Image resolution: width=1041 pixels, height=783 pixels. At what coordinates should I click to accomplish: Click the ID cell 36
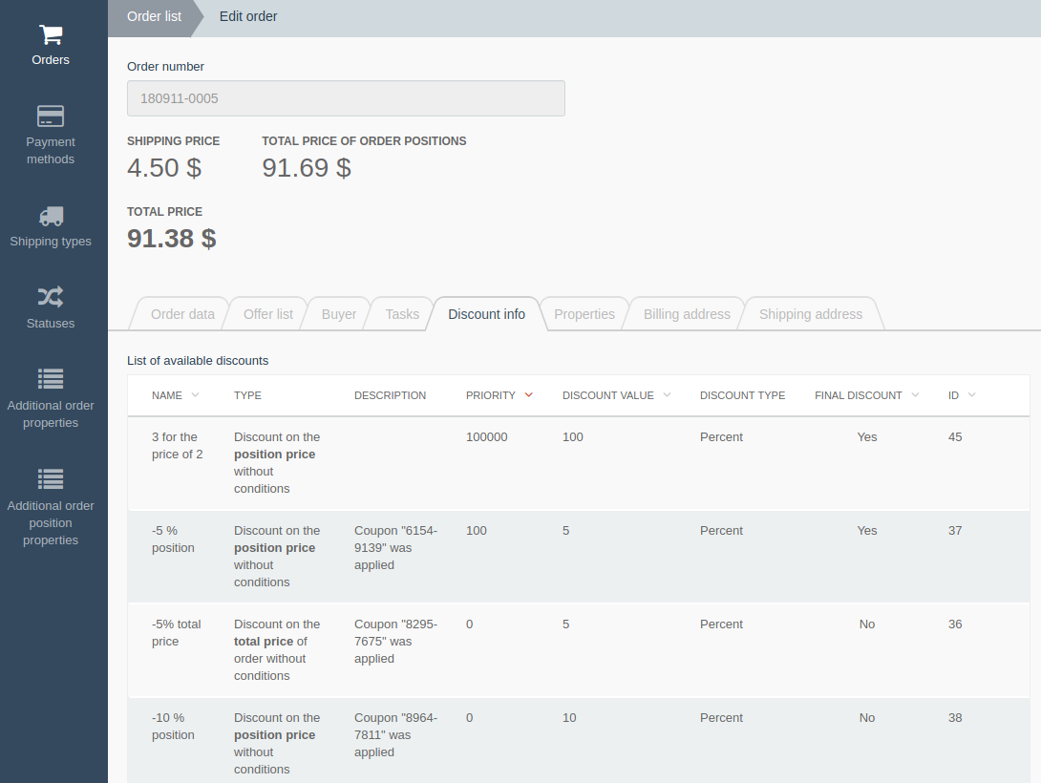pos(955,624)
